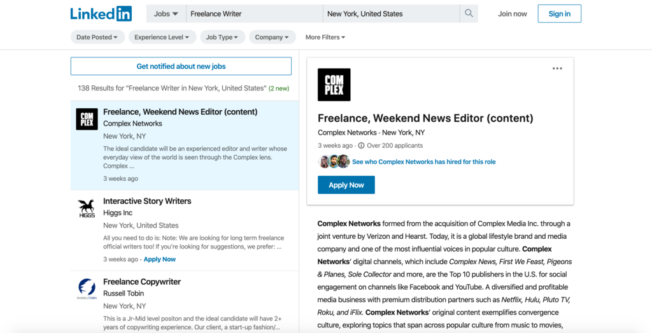This screenshot has height=333, width=652.
Task: Open the Job Type filter dropdown
Action: pyautogui.click(x=222, y=38)
